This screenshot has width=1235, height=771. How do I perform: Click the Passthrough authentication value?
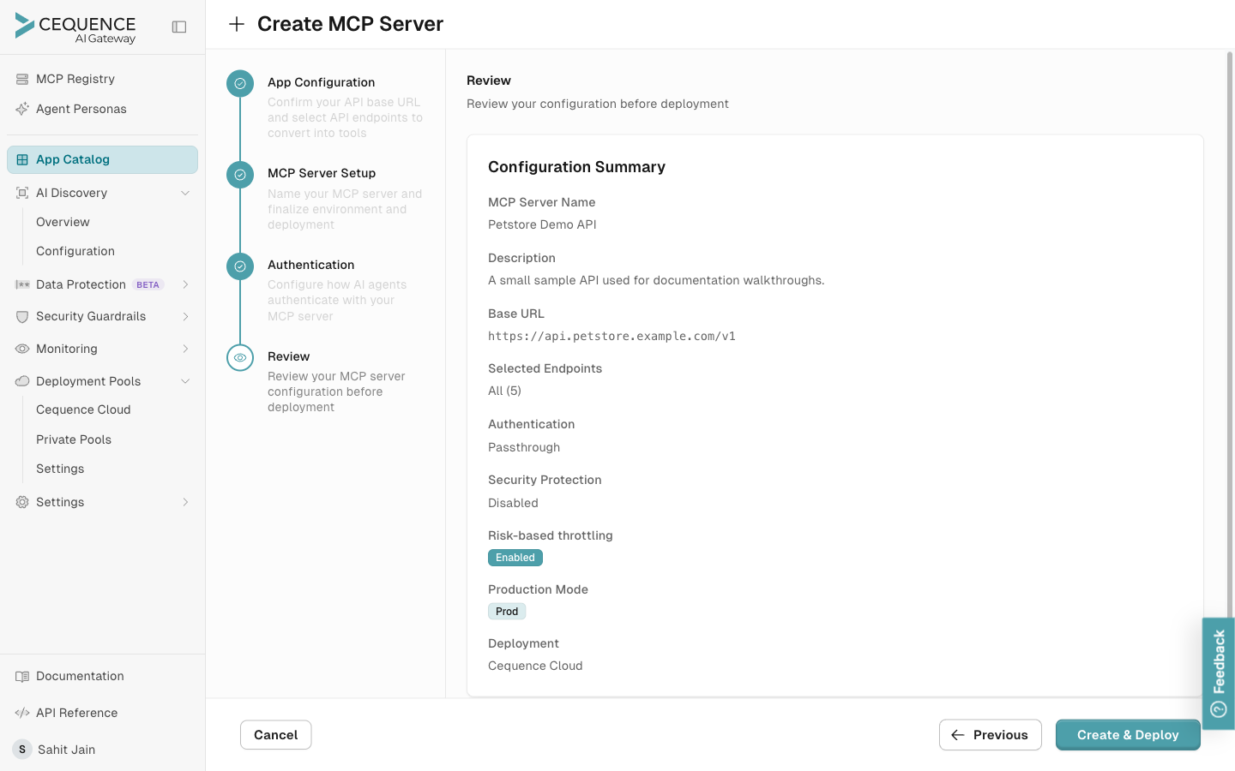coord(524,447)
